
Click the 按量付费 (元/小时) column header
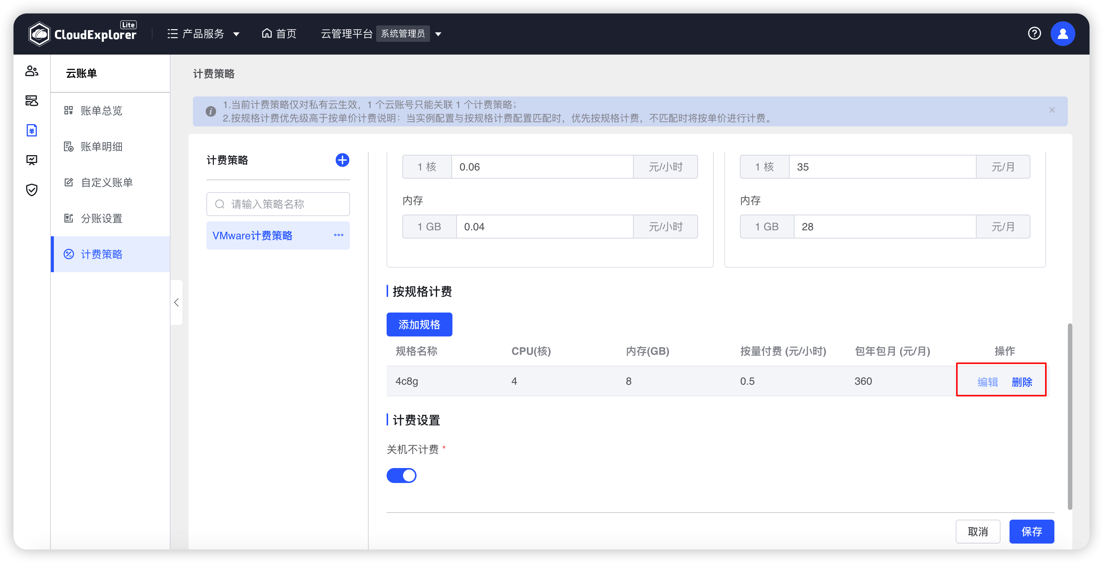tap(783, 351)
